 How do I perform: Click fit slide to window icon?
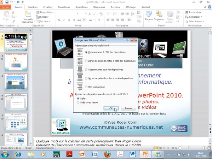[209, 148]
